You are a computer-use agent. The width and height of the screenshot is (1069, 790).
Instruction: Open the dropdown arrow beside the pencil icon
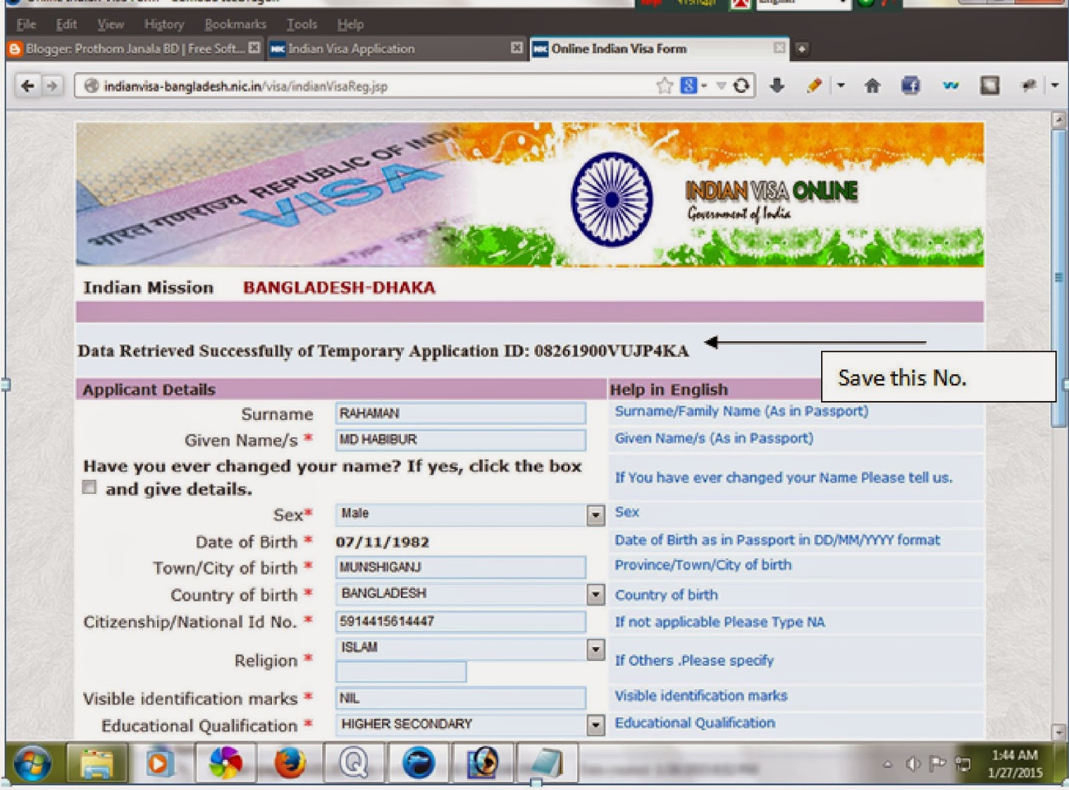841,86
